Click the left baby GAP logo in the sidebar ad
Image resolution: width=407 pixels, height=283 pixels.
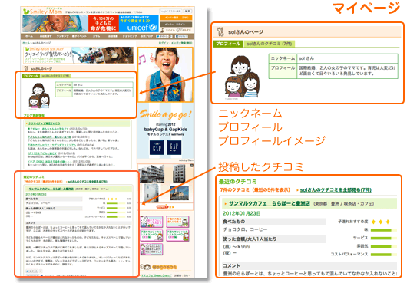tap(157, 147)
